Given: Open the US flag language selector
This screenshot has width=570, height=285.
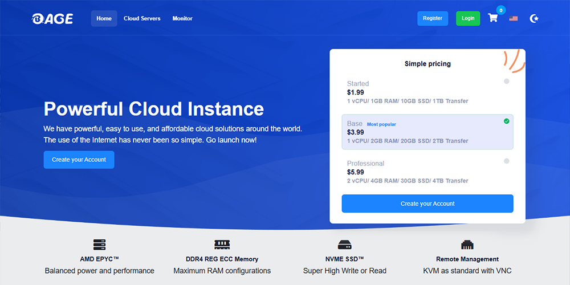Looking at the screenshot, I should point(514,18).
